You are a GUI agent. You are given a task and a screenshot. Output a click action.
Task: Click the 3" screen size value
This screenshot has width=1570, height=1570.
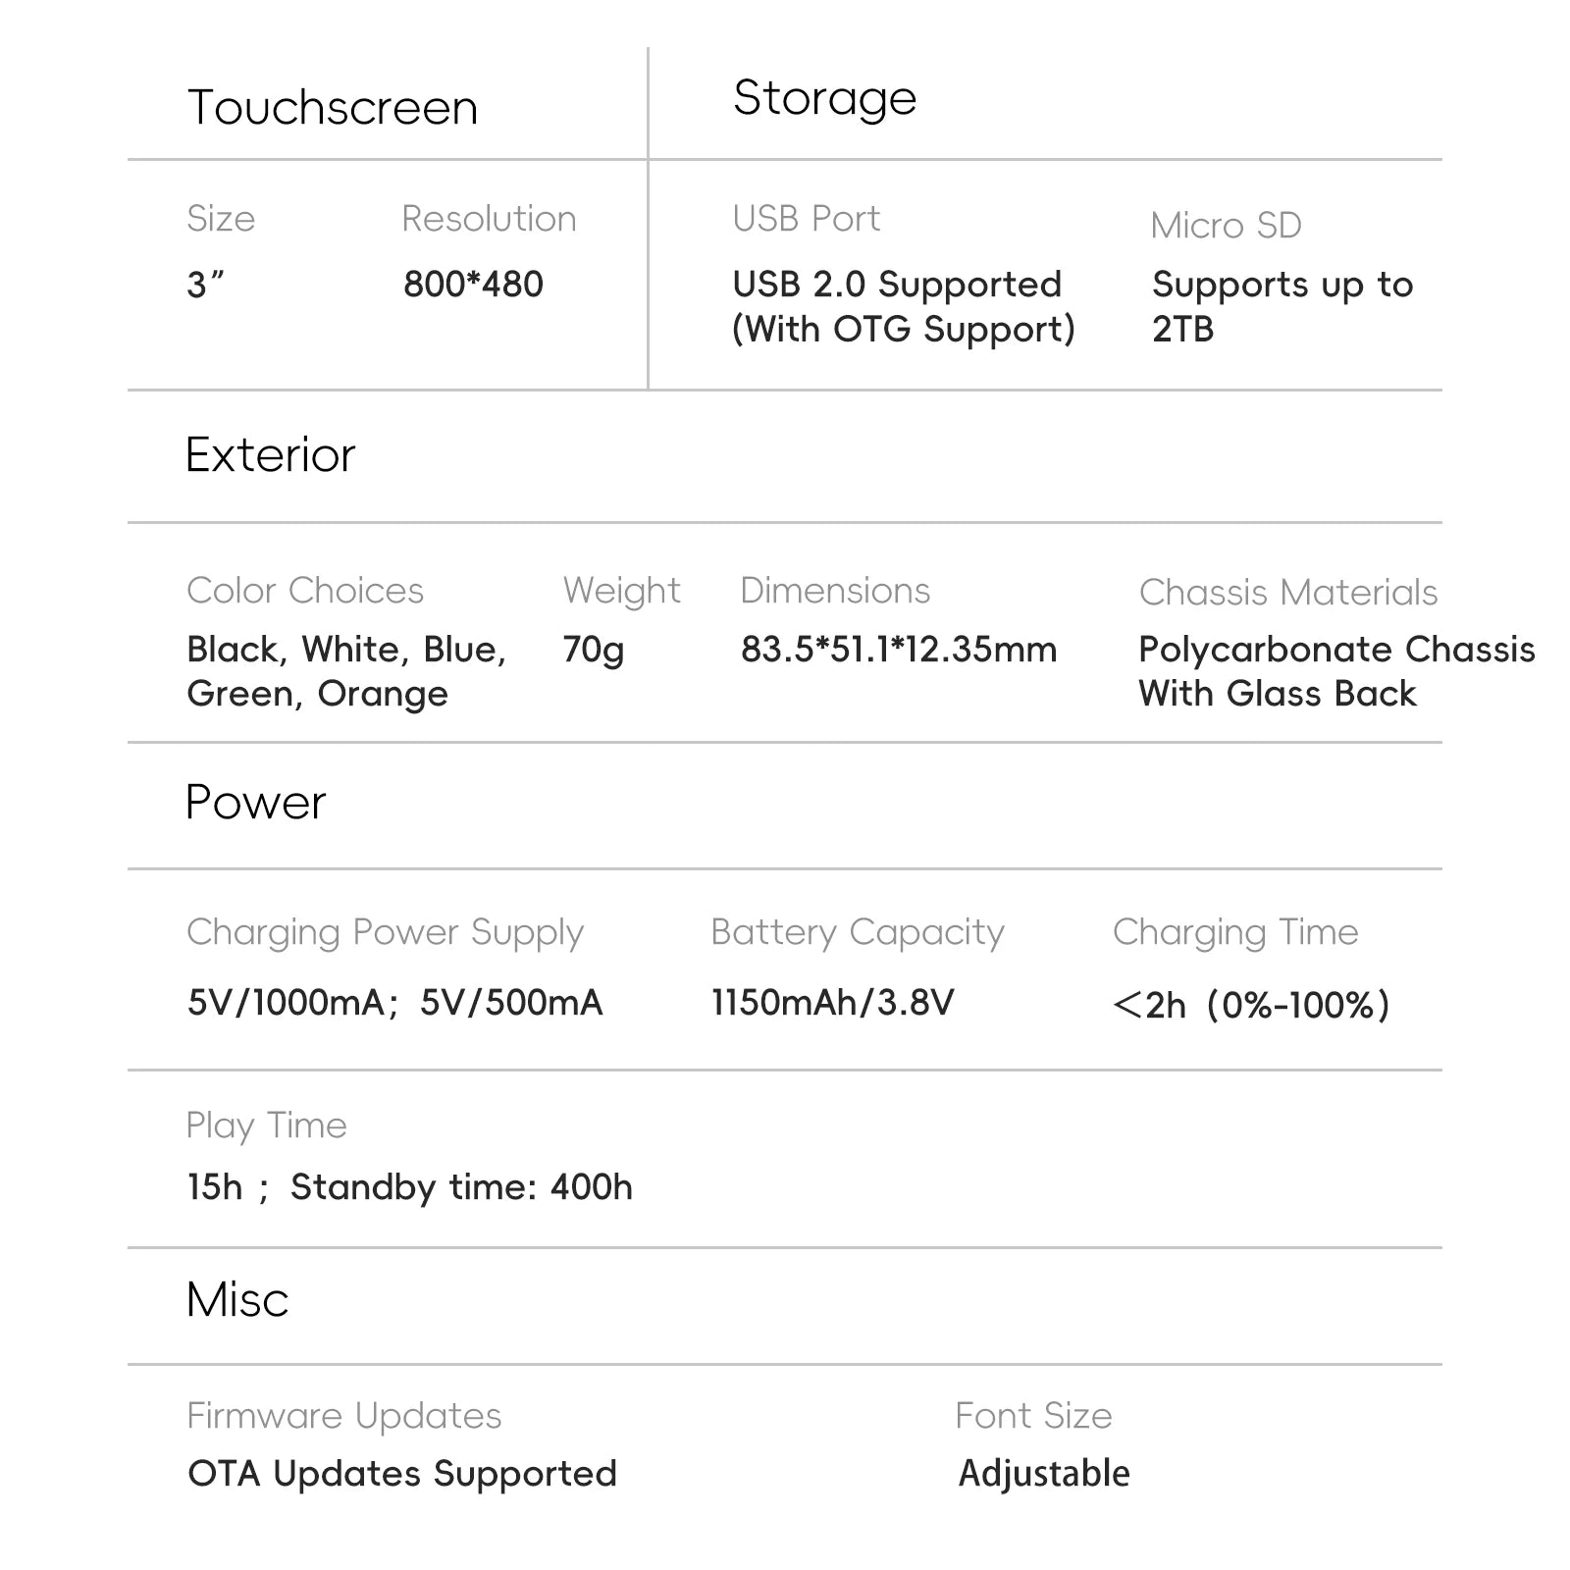point(205,285)
